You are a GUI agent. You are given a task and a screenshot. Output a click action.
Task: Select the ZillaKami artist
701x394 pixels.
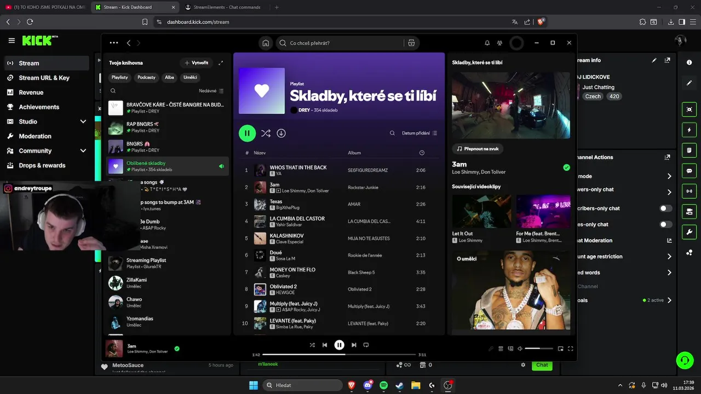tap(168, 283)
